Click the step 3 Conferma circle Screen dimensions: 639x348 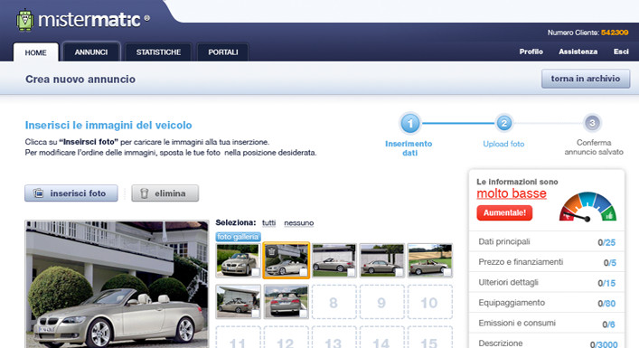coord(592,123)
